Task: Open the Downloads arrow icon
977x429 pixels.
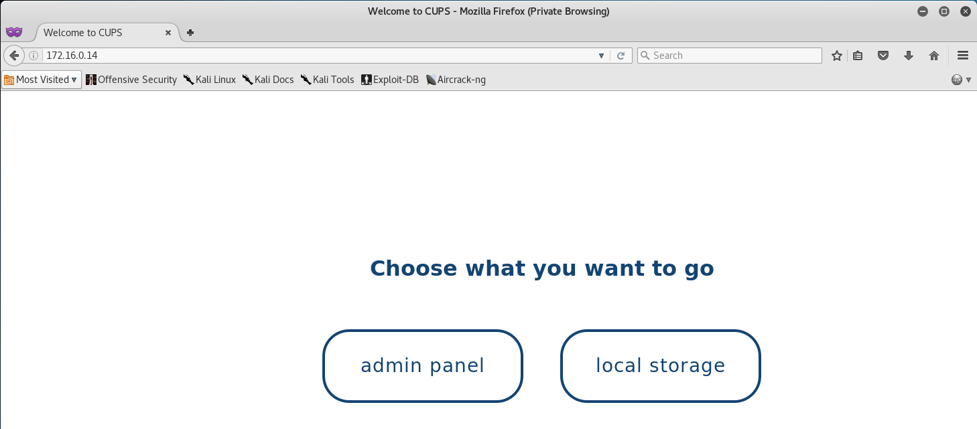Action: click(x=909, y=56)
